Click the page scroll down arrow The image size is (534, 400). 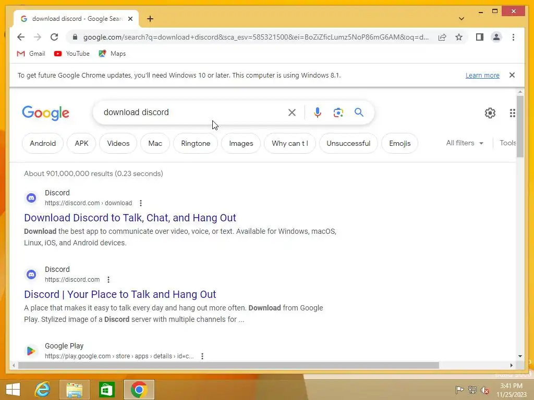[x=520, y=356]
